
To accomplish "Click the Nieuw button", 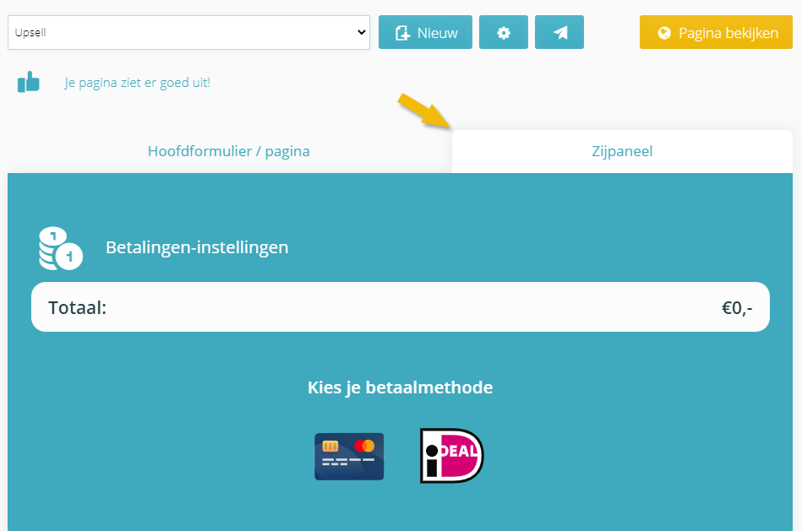I will point(425,33).
